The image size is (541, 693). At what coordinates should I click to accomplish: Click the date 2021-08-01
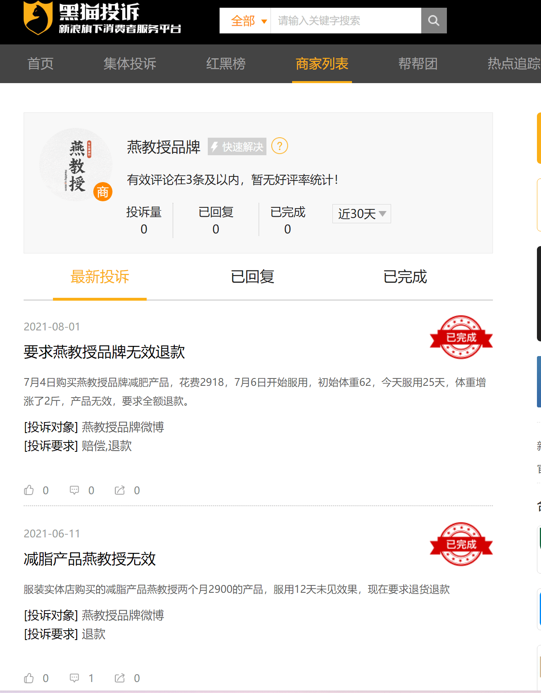pos(52,327)
